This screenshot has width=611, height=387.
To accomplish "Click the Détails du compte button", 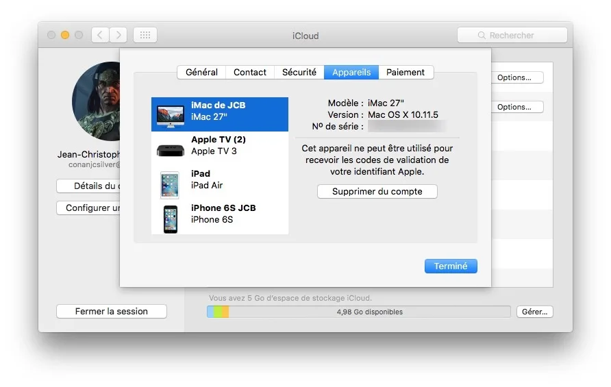I will tap(88, 186).
